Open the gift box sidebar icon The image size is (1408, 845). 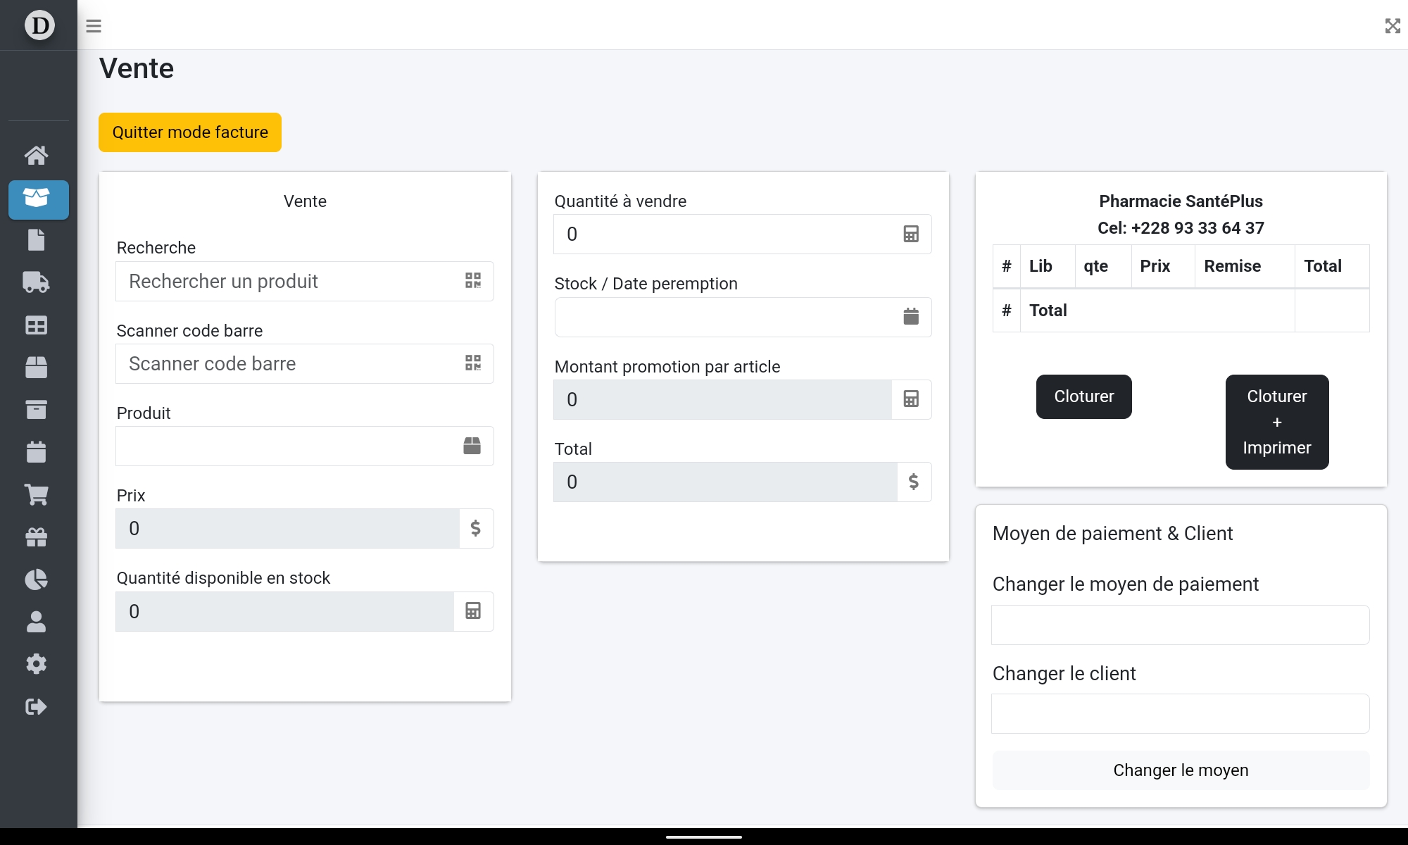click(x=37, y=537)
